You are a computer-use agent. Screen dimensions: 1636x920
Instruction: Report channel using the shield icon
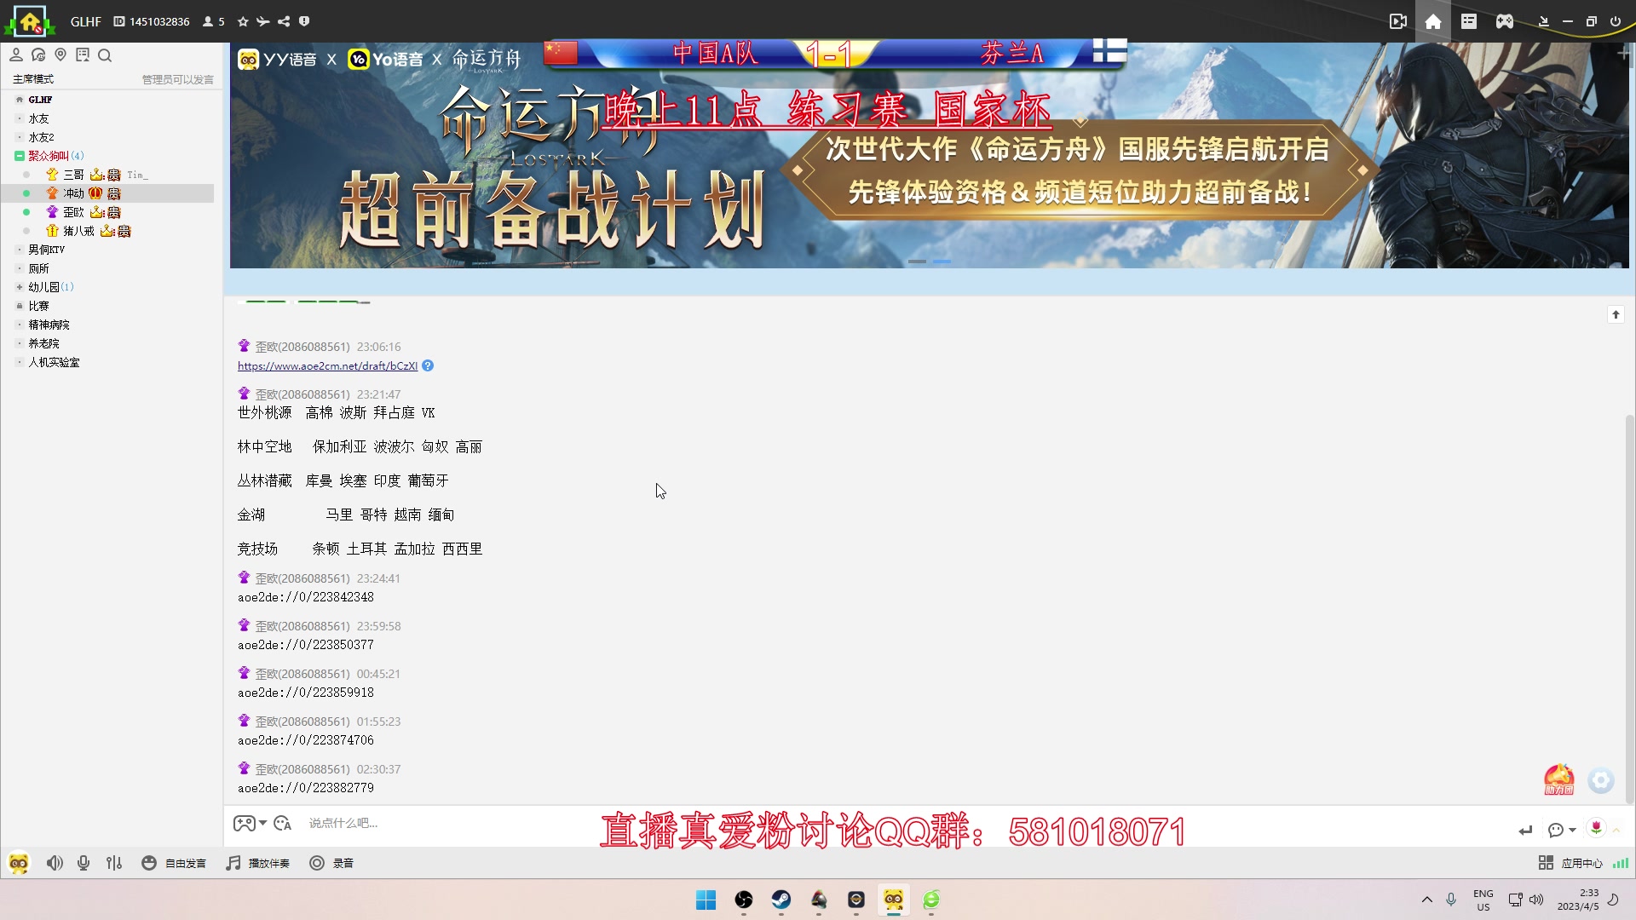304,21
